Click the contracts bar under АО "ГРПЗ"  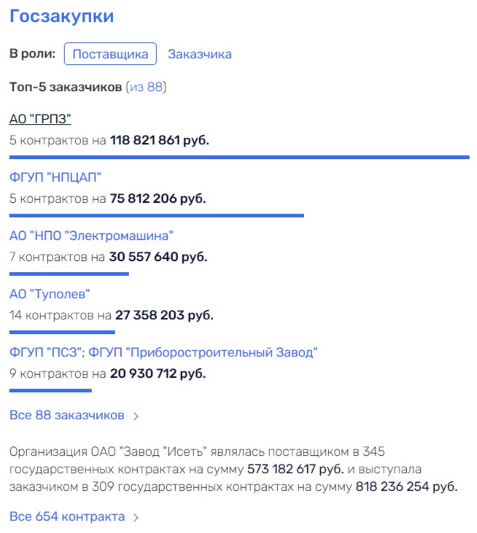(x=239, y=157)
